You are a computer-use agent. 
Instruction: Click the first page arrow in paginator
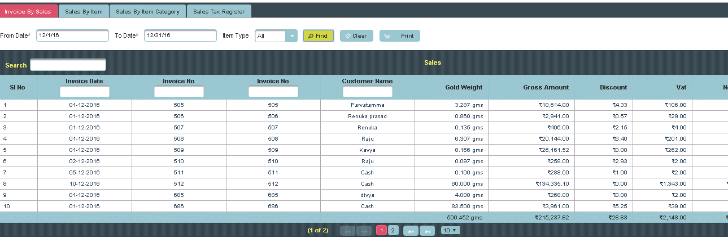pos(347,231)
